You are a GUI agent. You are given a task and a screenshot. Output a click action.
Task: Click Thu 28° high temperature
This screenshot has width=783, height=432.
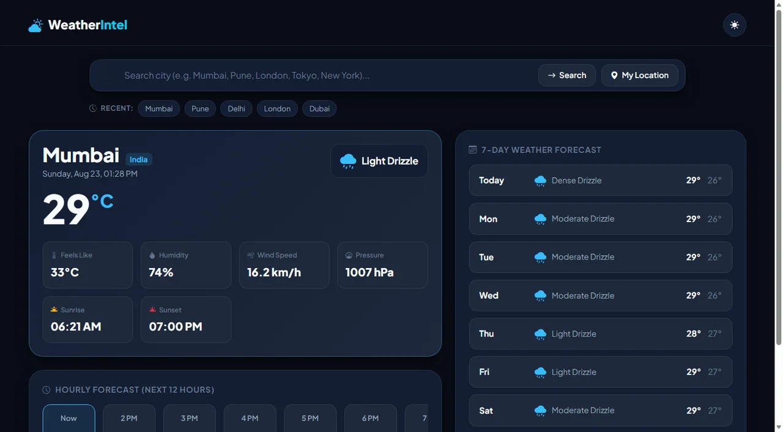point(693,333)
